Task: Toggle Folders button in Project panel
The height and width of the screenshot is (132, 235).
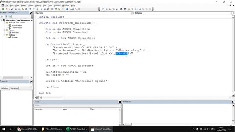Action: tap(10, 16)
